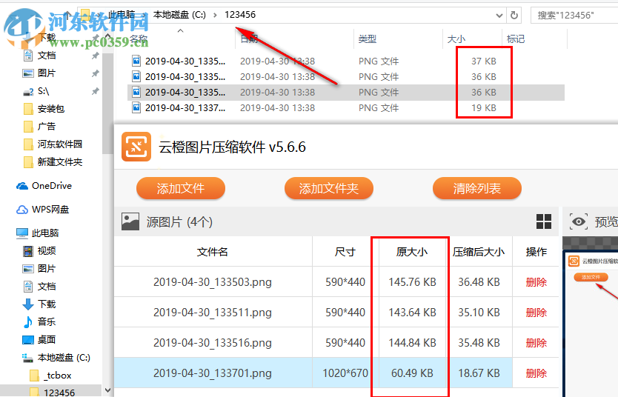The image size is (618, 397).
Task: Click the 压缩后大小 column header
Action: click(479, 252)
